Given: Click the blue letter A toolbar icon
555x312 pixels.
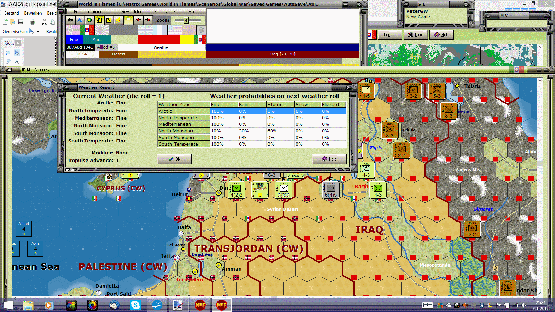Looking at the screenshot, I should (x=80, y=20).
